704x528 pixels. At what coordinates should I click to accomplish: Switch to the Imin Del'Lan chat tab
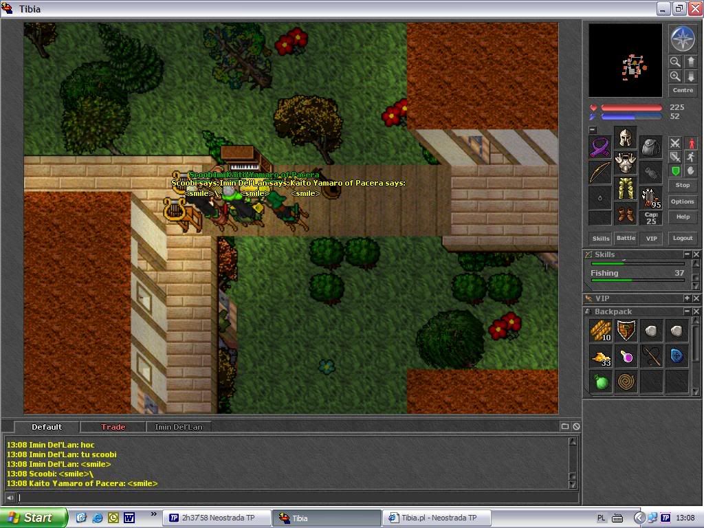179,427
